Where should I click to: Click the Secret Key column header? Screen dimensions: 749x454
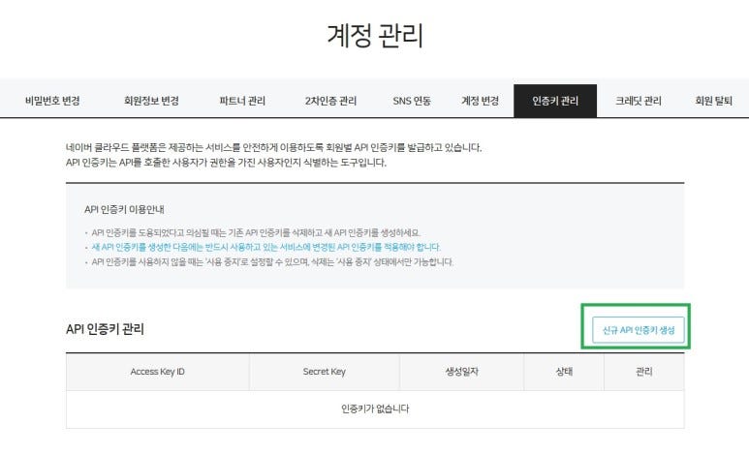[x=324, y=372]
